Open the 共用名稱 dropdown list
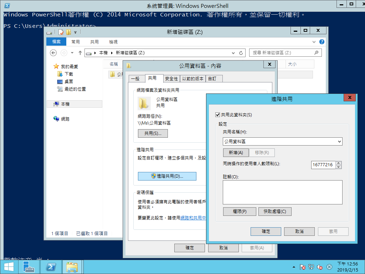Image resolution: width=365 pixels, height=274 pixels. click(x=339, y=141)
